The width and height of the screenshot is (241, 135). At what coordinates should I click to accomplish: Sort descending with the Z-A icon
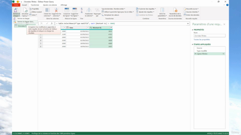[82, 12]
